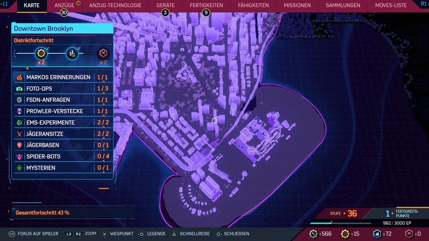Click the new-item diamond icon on ANZÜGE
429x241 pixels.
tap(78, 3)
